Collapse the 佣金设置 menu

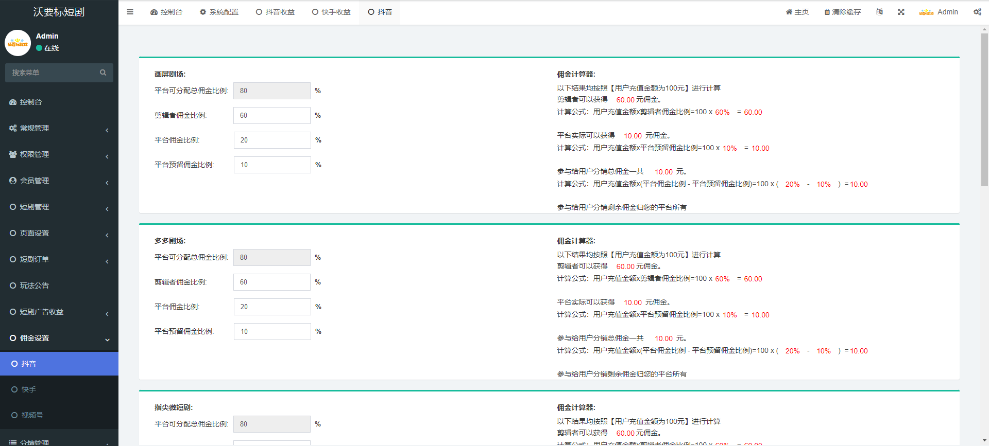point(59,338)
